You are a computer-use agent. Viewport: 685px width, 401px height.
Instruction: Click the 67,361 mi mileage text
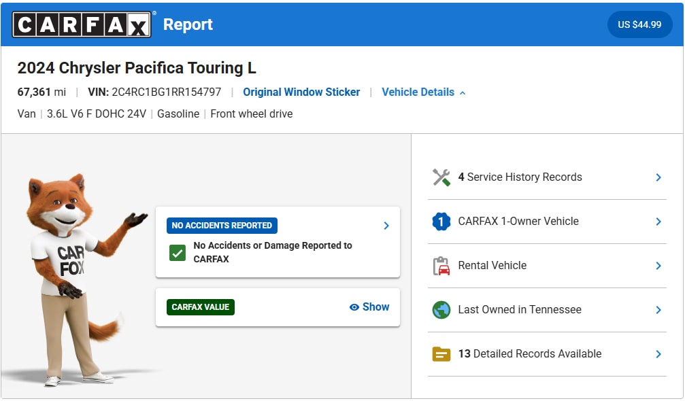click(41, 92)
